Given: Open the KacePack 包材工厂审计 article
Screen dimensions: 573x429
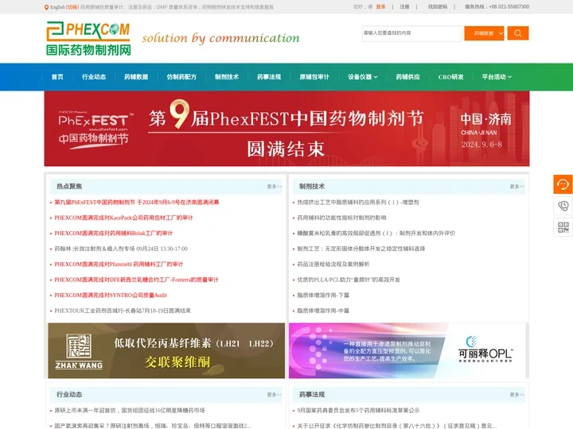Looking at the screenshot, I should tap(123, 218).
